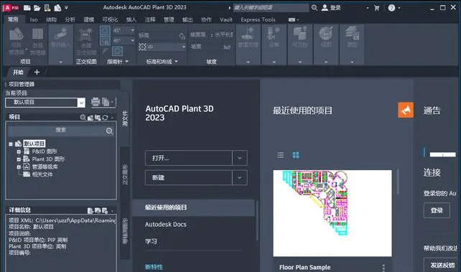Click the orange announcements megaphone icon
Screen dimensions: 461x272
pyautogui.click(x=406, y=110)
